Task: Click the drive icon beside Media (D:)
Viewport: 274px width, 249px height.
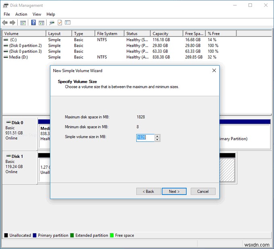Action: pyautogui.click(x=6, y=57)
